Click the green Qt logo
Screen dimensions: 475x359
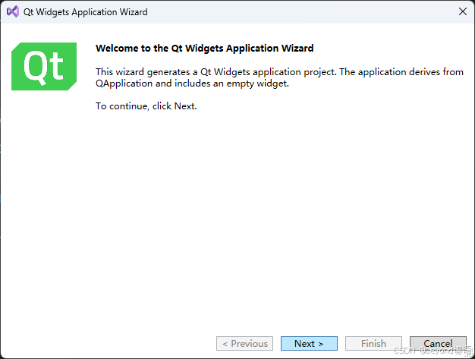click(x=44, y=66)
